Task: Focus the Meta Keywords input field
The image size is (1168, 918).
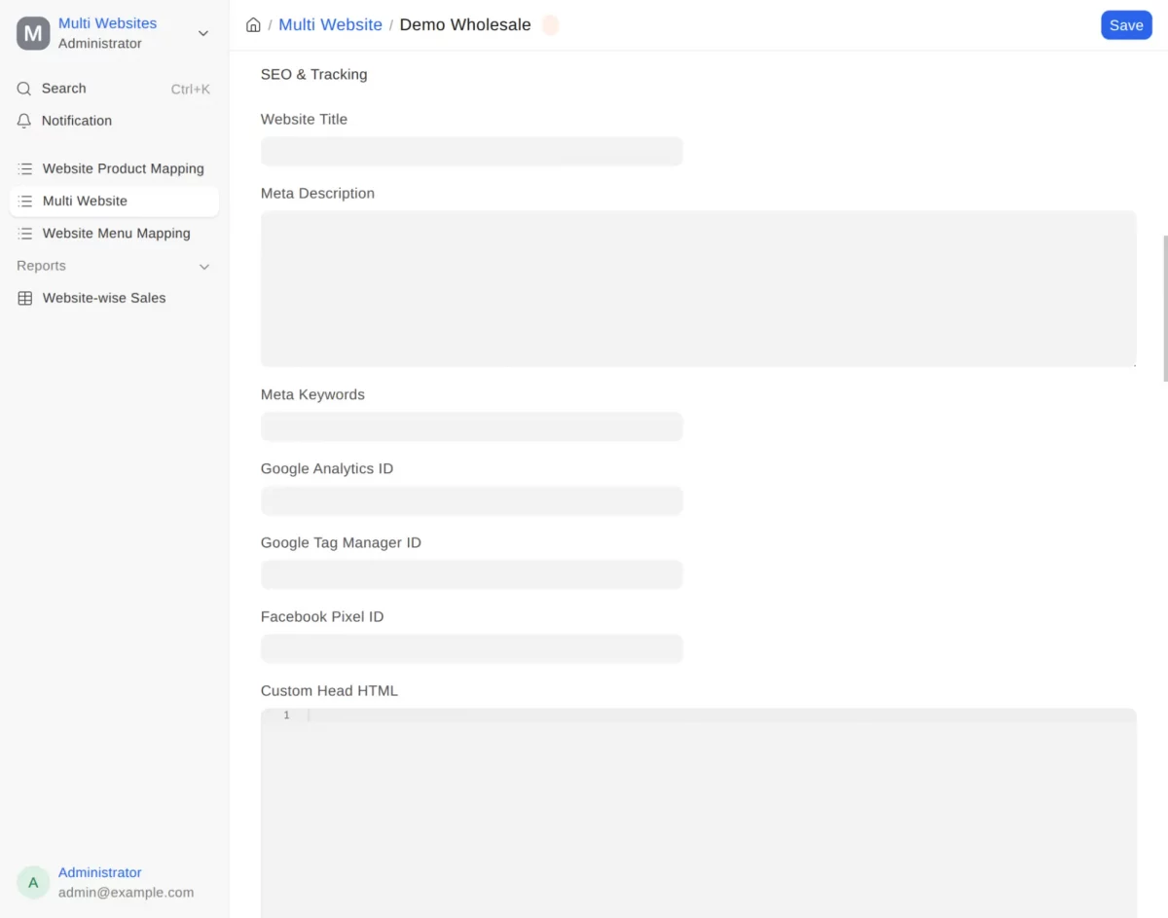Action: click(x=472, y=426)
